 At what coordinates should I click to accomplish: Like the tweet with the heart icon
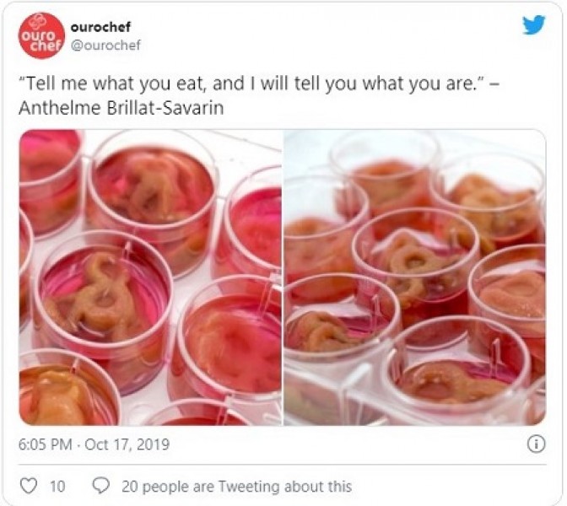pos(28,486)
